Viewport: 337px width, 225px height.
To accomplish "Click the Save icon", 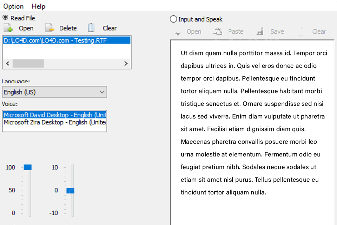I will coord(260,31).
